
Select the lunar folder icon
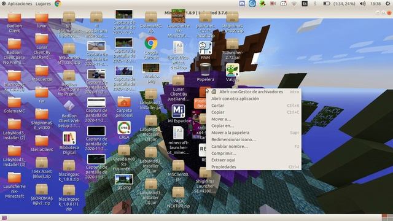pos(42,18)
